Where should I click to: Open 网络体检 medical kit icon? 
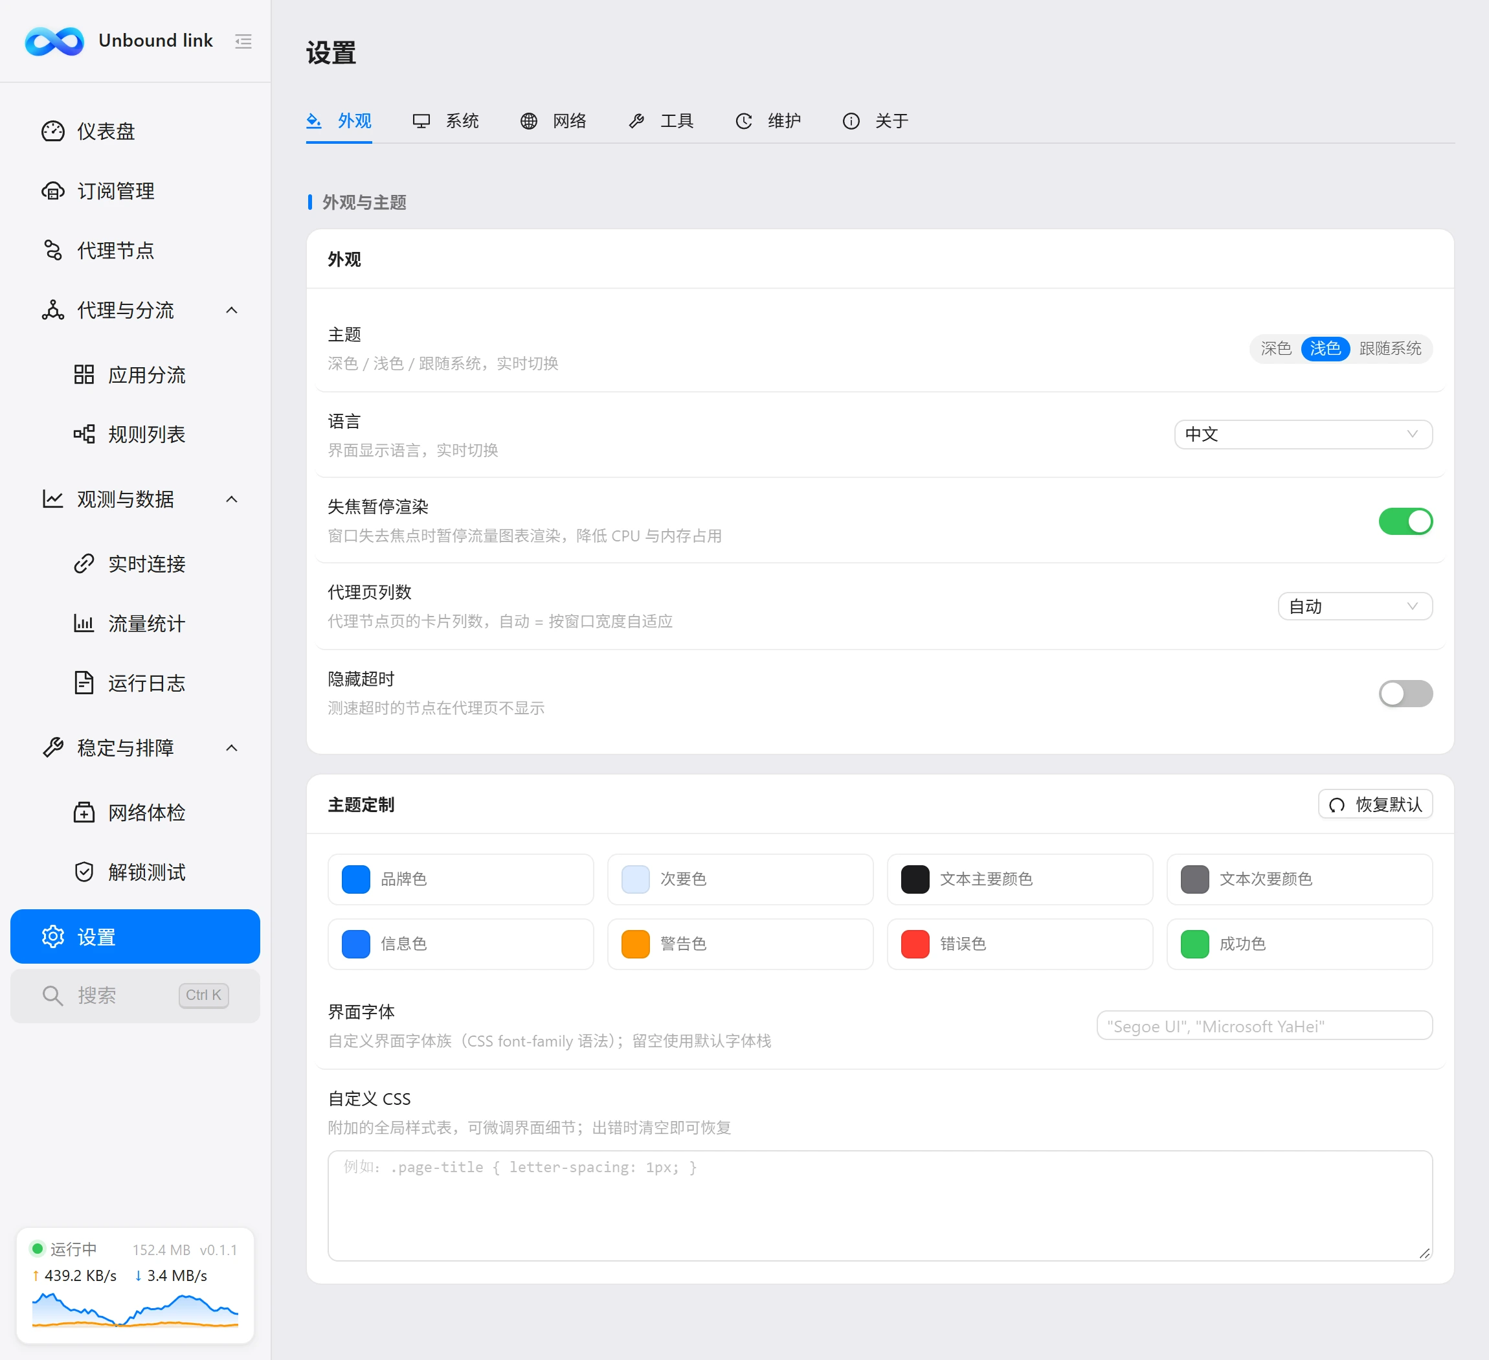(84, 813)
